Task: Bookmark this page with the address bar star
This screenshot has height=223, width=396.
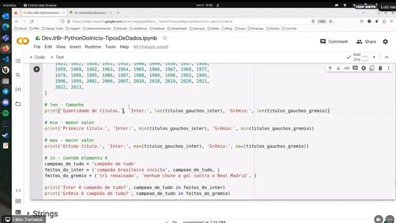Action: pyautogui.click(x=330, y=22)
